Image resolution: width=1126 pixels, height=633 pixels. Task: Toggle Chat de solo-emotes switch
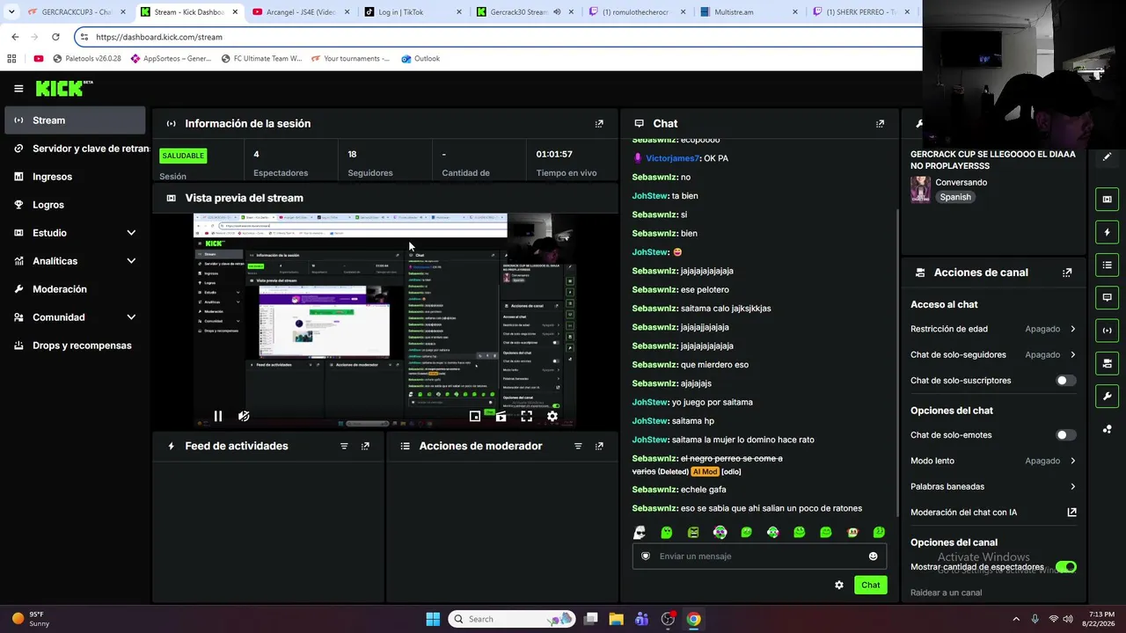pos(1065,435)
